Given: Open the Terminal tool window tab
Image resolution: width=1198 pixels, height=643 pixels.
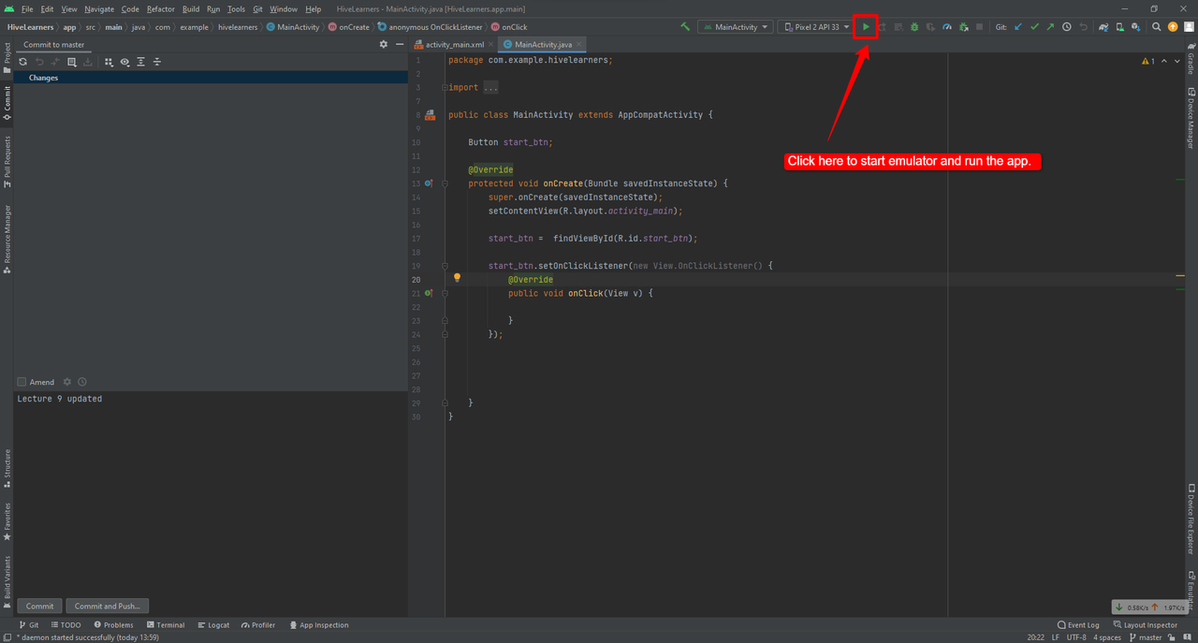Looking at the screenshot, I should pos(165,625).
